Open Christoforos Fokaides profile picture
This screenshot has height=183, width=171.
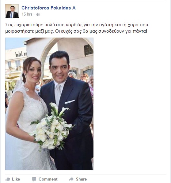[12, 11]
